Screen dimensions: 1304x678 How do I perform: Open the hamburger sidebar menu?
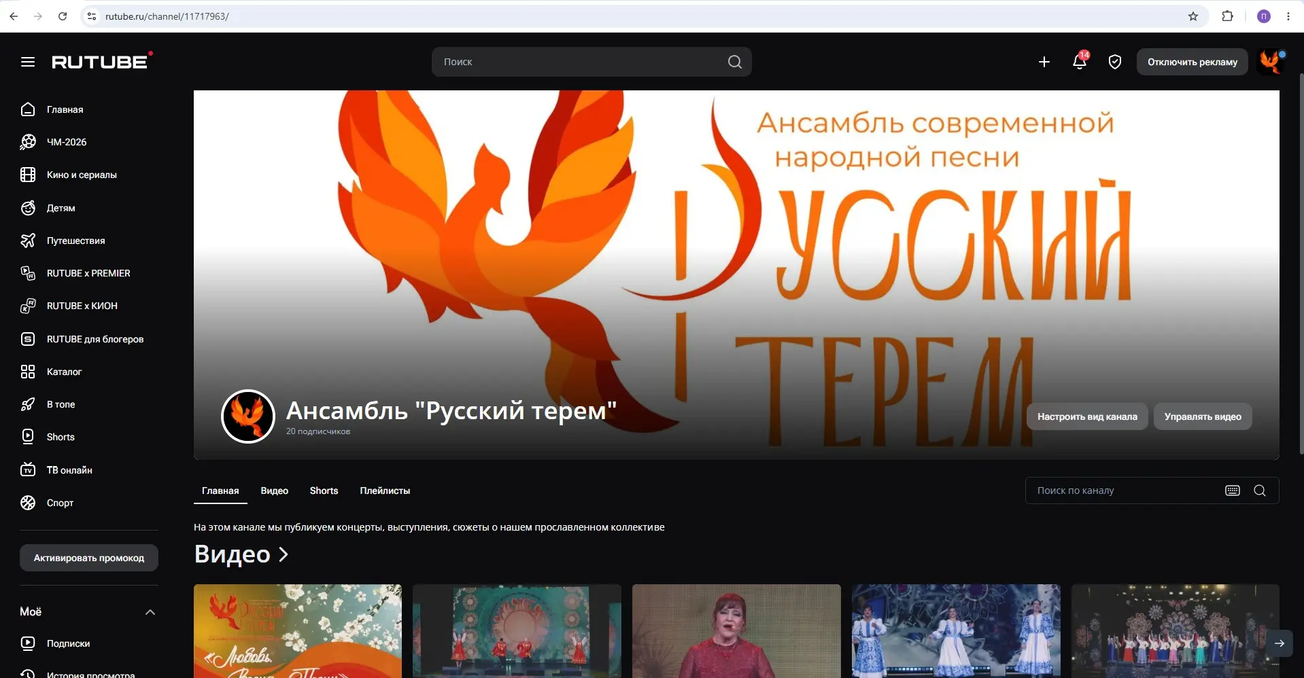tap(28, 62)
